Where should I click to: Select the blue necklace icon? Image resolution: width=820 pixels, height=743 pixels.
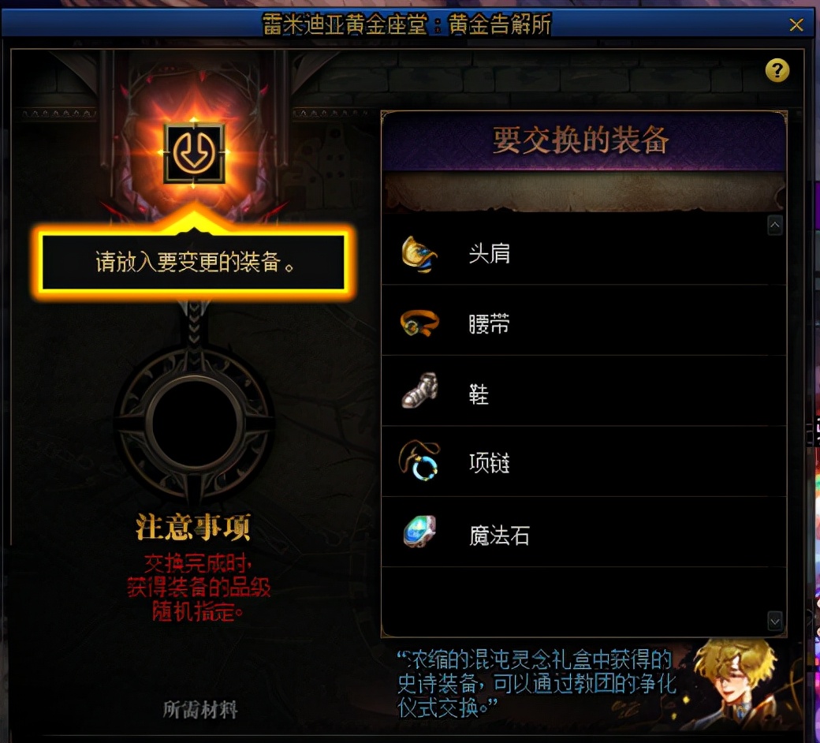(x=419, y=461)
